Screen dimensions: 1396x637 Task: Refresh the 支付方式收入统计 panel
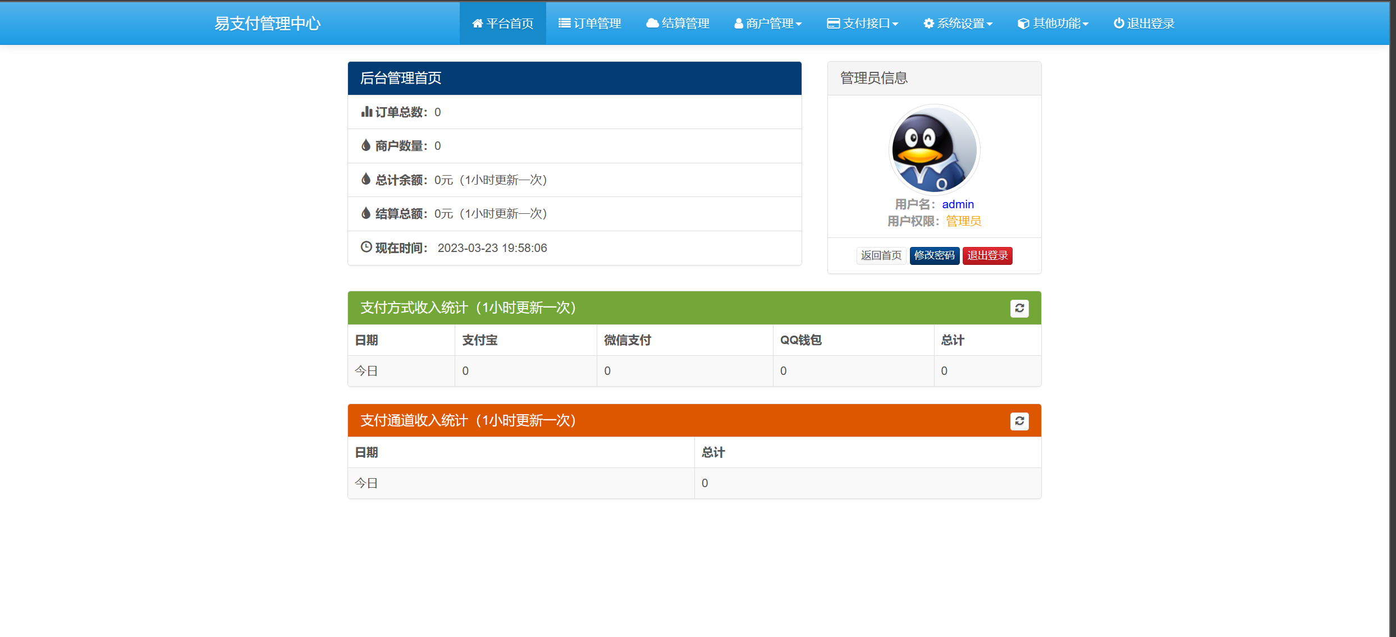[x=1020, y=308]
